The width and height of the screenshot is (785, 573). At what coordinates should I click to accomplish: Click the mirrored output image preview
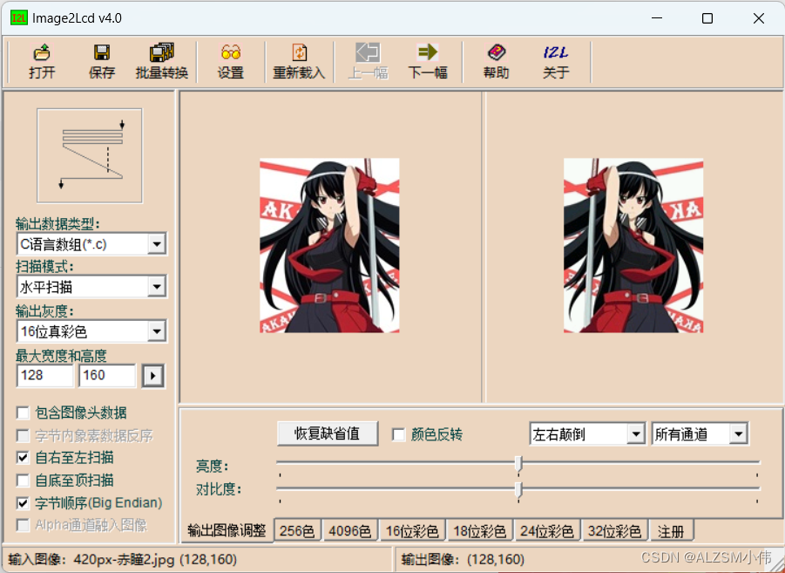(x=633, y=246)
